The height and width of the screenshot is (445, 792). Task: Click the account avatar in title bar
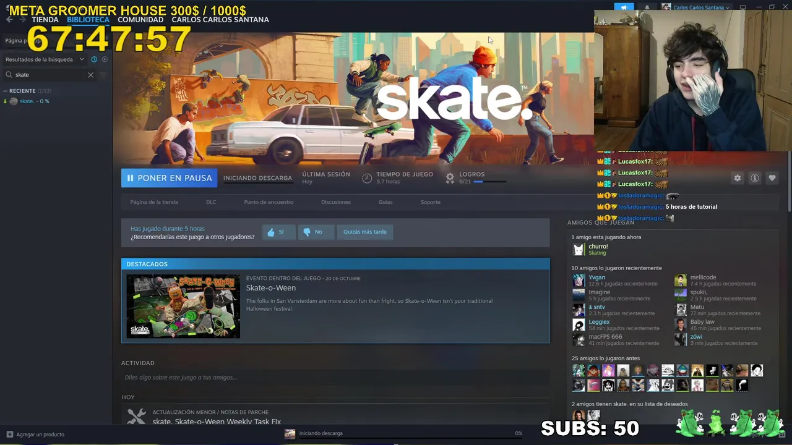pyautogui.click(x=666, y=7)
